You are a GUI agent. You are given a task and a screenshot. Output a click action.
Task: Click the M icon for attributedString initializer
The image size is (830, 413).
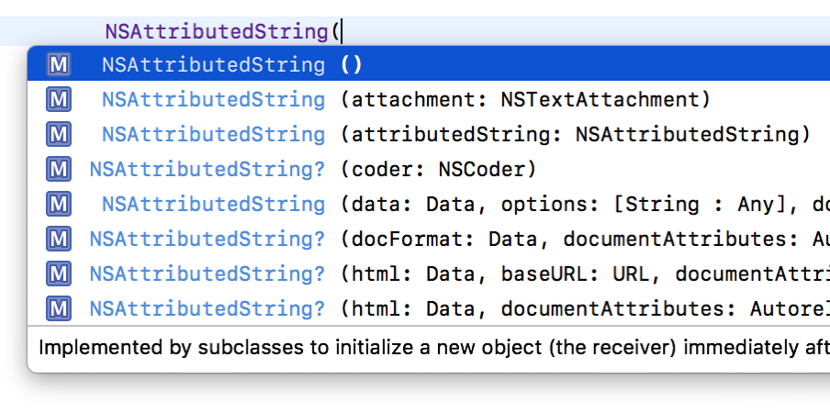pos(58,134)
